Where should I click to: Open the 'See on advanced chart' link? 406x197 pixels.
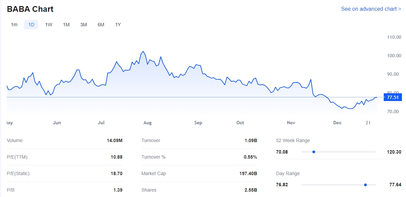[371, 9]
